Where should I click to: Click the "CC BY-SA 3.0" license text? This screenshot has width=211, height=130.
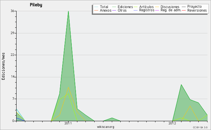(x=200, y=127)
